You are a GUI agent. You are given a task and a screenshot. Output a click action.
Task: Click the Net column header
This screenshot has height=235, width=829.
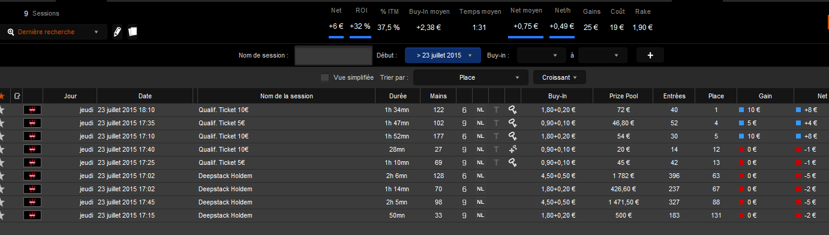[812, 96]
